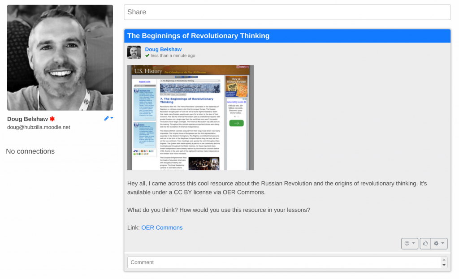
Task: Click the up arrow on the comment box resizer
Action: (443, 260)
